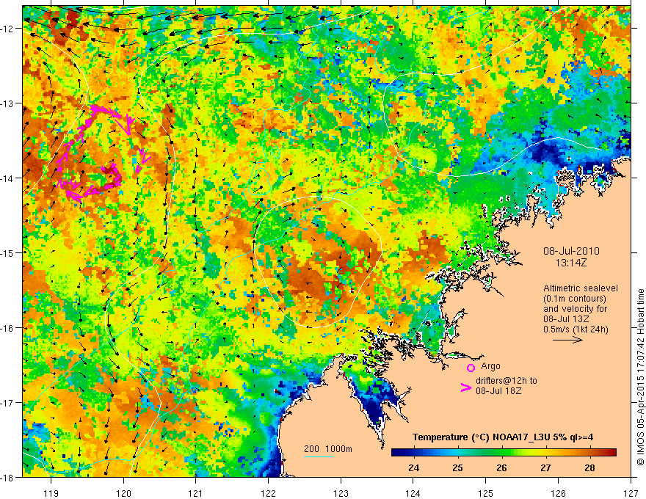The image size is (646, 499).
Task: Click the 'and velocity for' caption line
Action: [x=575, y=309]
